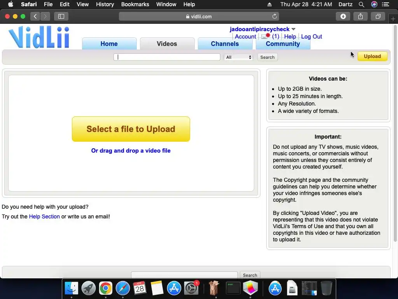
Task: Open Siri from the menu bar
Action: (x=374, y=4)
